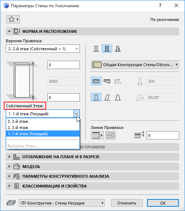Click the bottom offset input field

[x=64, y=98]
